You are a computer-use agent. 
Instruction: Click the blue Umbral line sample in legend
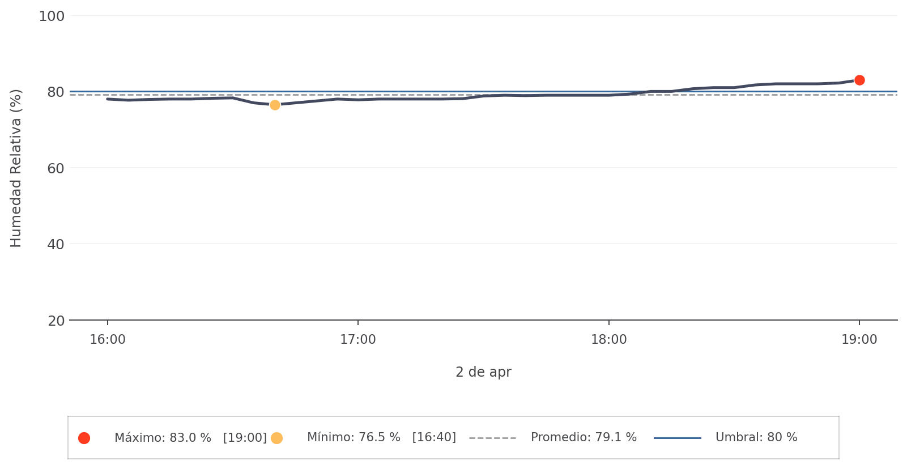pyautogui.click(x=677, y=438)
